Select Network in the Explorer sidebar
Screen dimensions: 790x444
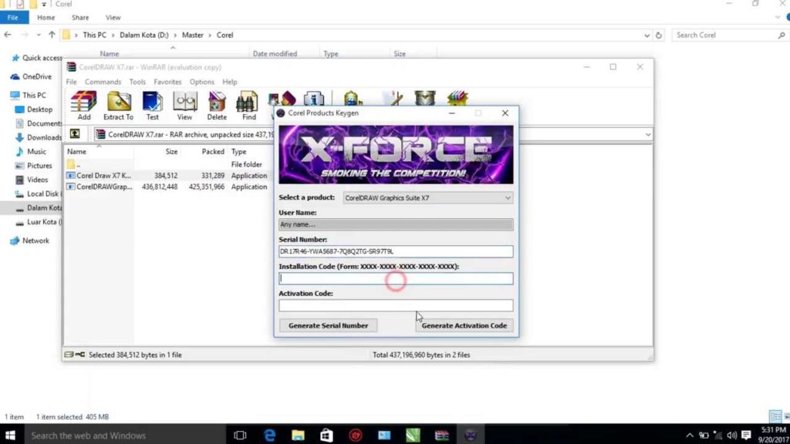30,240
